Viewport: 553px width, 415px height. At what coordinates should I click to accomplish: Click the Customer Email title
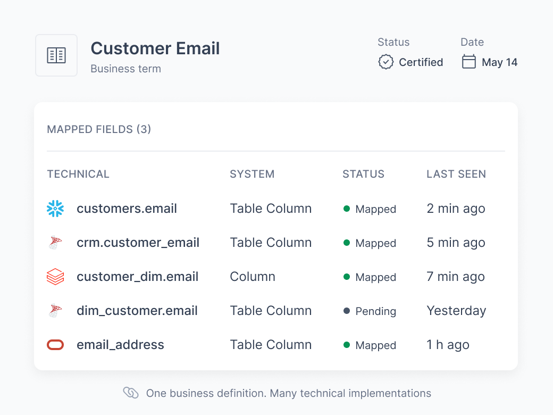click(x=155, y=49)
